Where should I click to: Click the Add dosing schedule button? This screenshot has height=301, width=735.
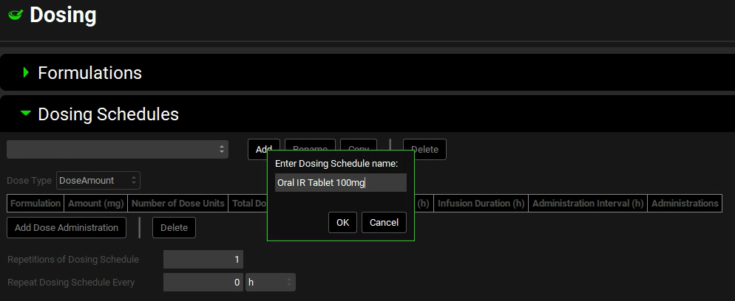262,149
